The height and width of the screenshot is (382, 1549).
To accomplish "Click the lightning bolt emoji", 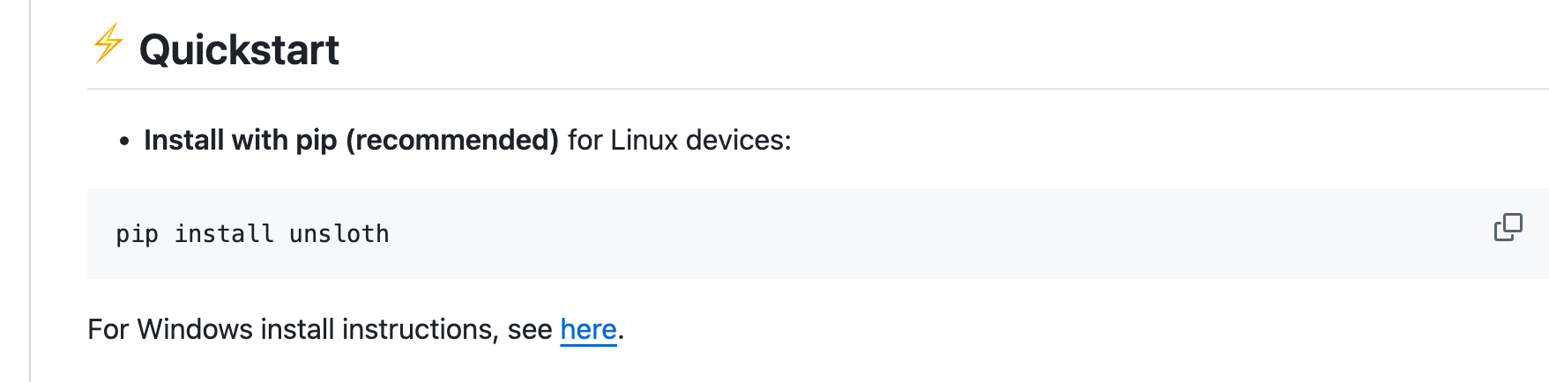I will point(108,44).
